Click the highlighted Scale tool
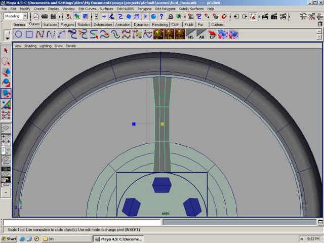Viewport: 324px width, 243px height. [x=6, y=94]
